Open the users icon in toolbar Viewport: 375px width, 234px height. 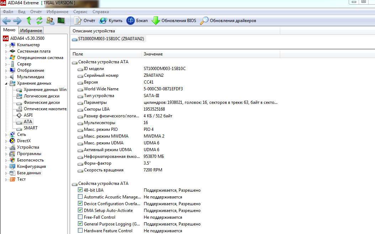(x=50, y=21)
